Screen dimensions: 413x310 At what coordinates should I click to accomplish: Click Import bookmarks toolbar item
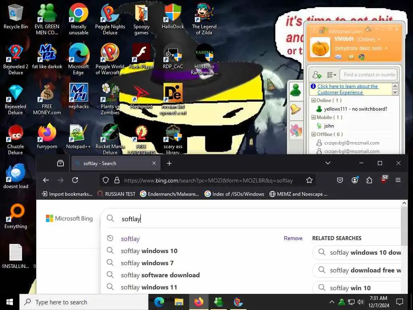[x=67, y=194]
